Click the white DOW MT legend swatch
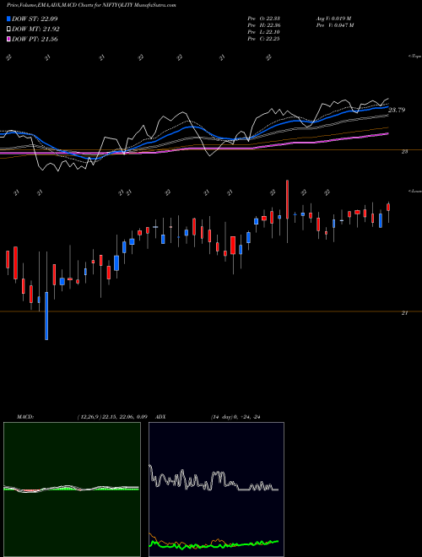422x557 pixels. 9,30
